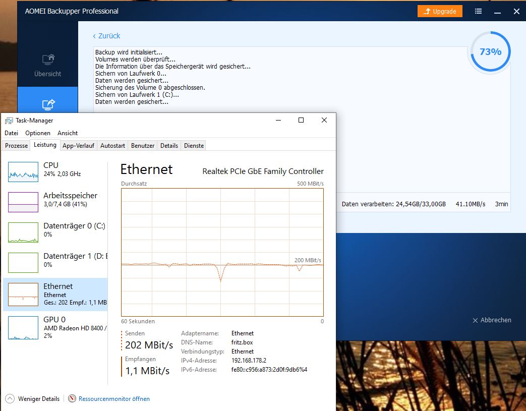This screenshot has width=526, height=411.
Task: Maximize the Task-Manager window
Action: 301,120
